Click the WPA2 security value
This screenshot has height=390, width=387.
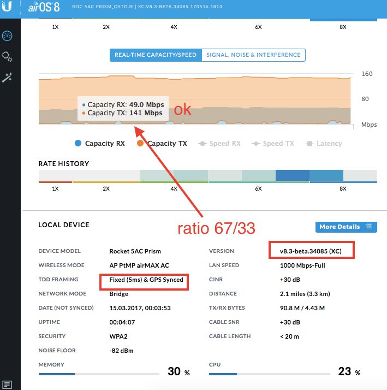pyautogui.click(x=118, y=336)
